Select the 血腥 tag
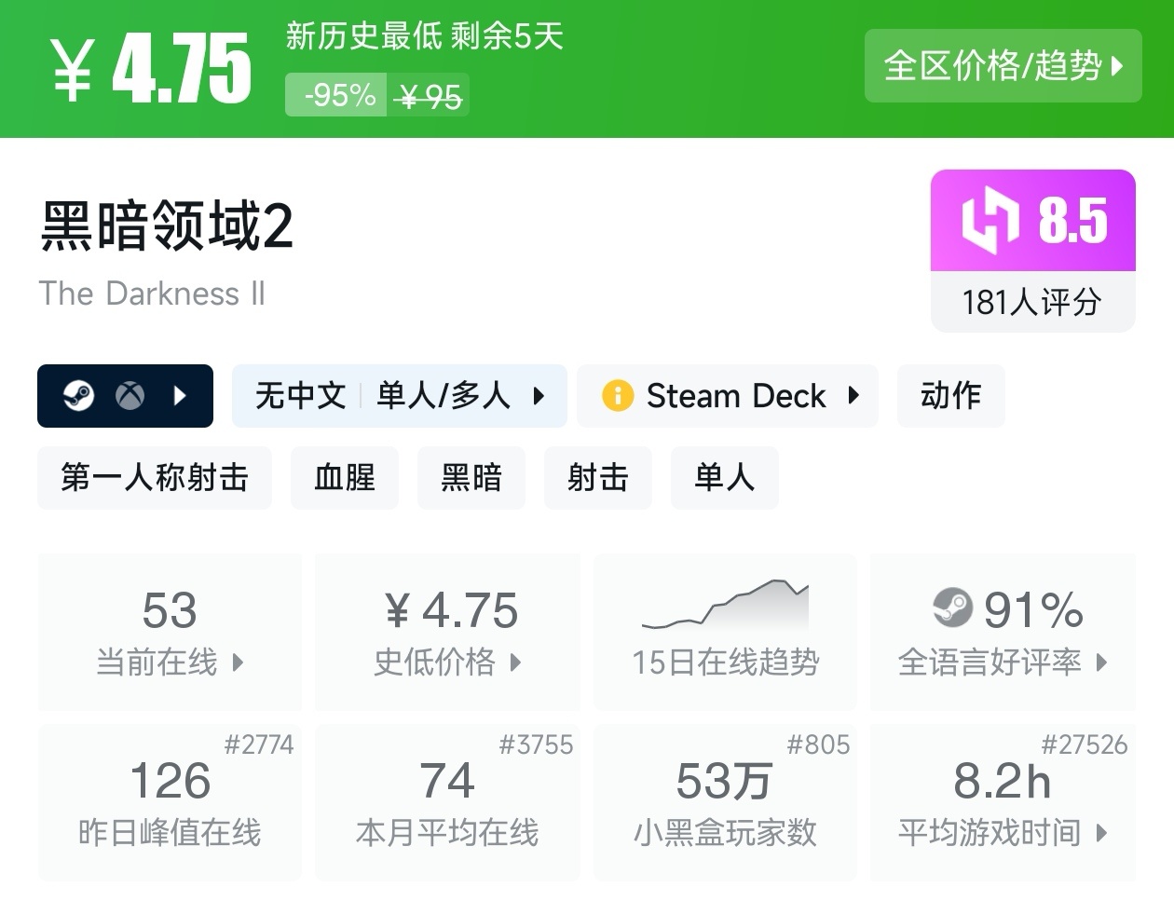1174x901 pixels. [x=345, y=478]
